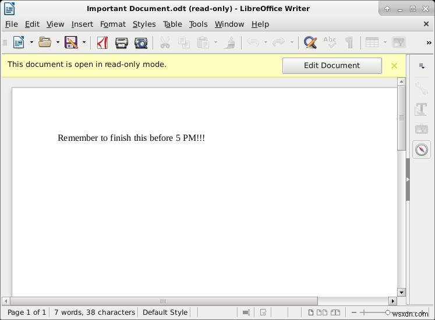Click the sidebar show/hide handle arrow
The height and width of the screenshot is (320, 435).
coord(408,179)
